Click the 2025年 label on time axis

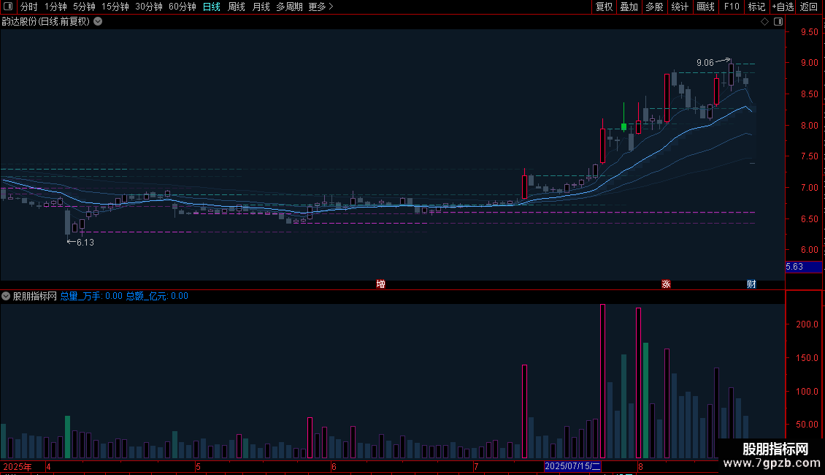(18, 466)
